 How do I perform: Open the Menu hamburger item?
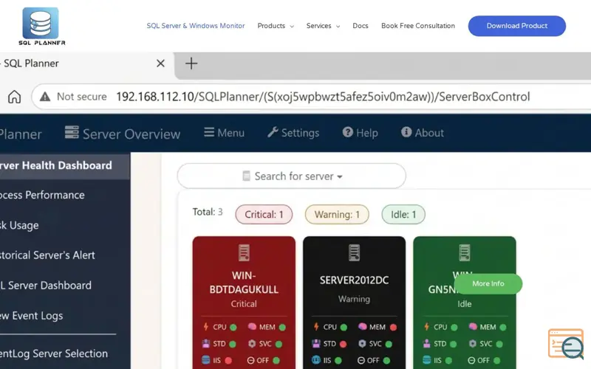click(225, 133)
